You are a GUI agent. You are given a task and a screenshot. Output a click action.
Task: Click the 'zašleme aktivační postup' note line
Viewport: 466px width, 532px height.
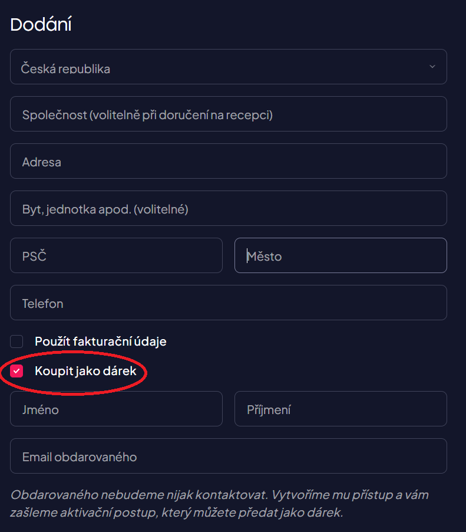pyautogui.click(x=177, y=512)
